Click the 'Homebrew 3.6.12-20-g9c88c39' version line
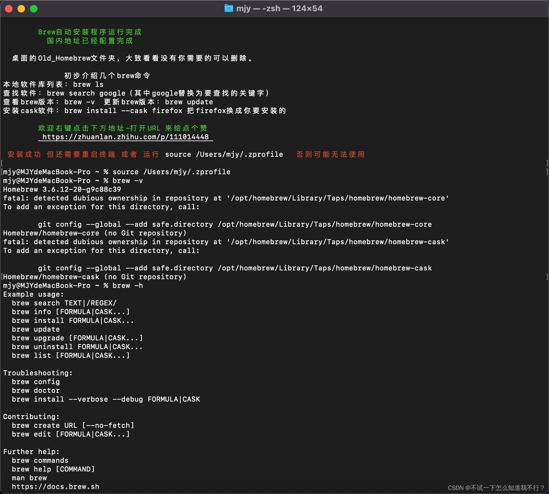The width and height of the screenshot is (549, 494). tap(62, 190)
